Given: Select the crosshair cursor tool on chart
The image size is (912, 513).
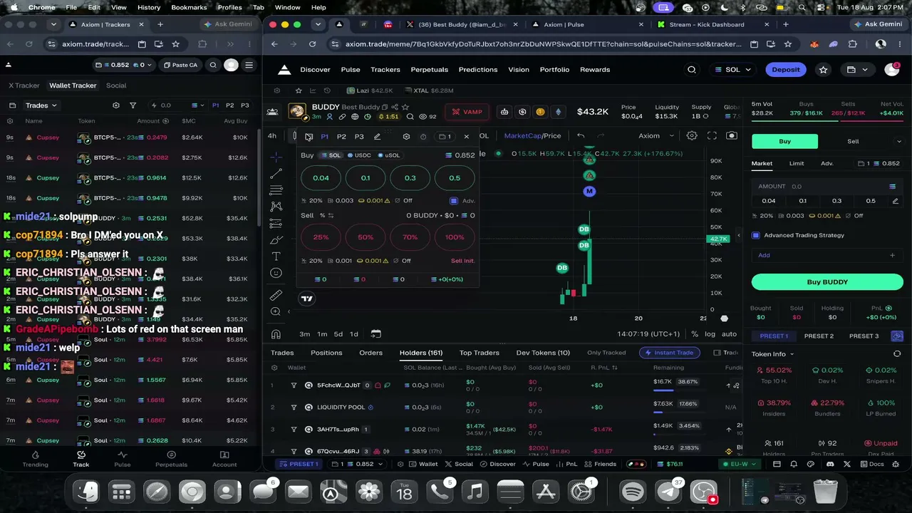Looking at the screenshot, I should (x=276, y=156).
